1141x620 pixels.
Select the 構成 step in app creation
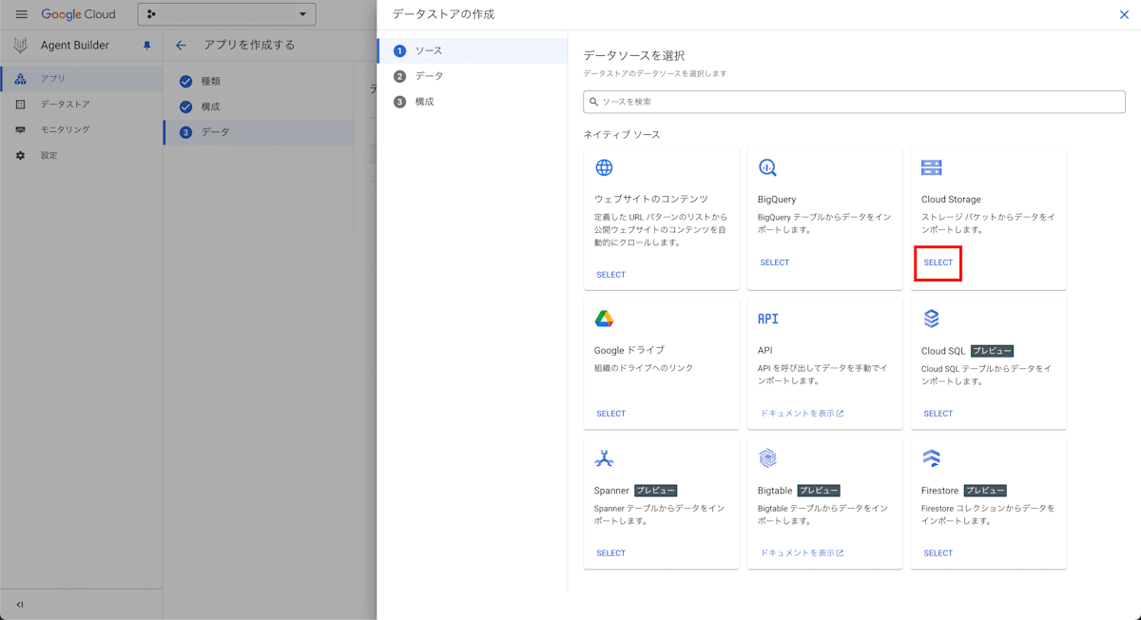(x=259, y=107)
